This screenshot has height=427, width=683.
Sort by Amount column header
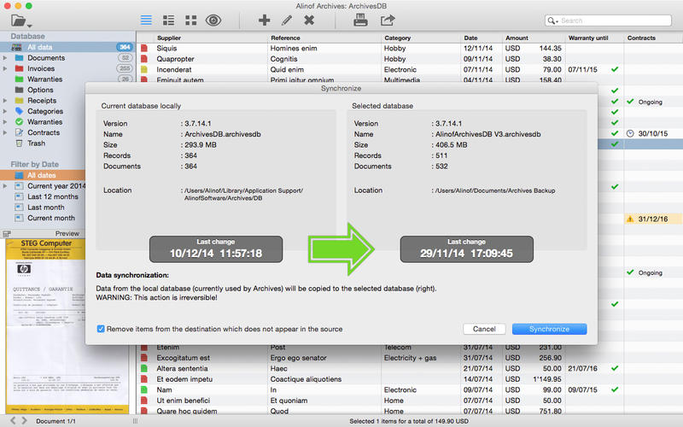coord(517,38)
